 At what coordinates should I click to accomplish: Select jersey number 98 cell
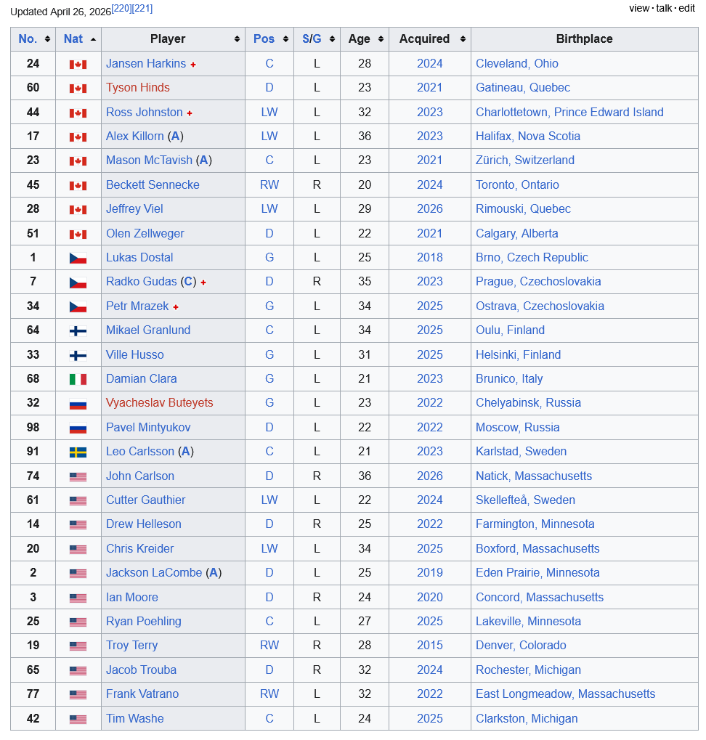click(33, 427)
